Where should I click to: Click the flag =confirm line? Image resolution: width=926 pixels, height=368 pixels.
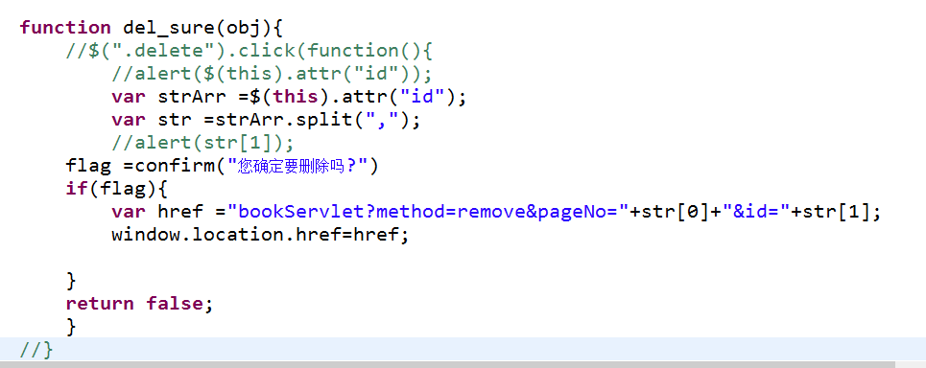pyautogui.click(x=222, y=167)
